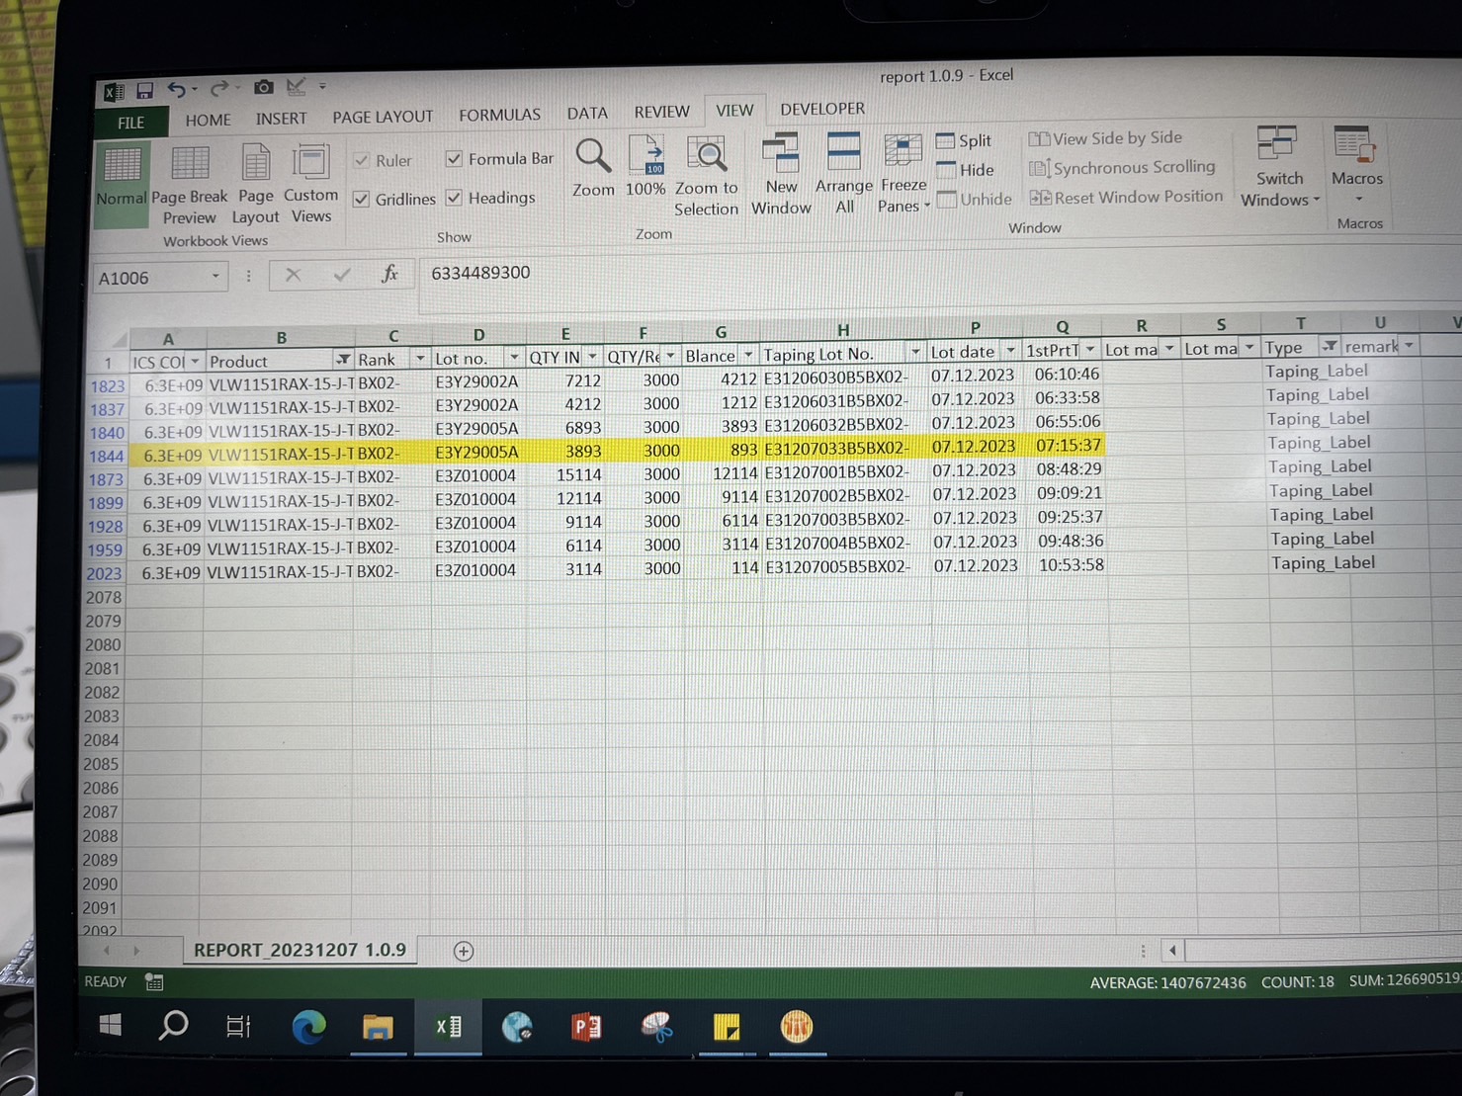The height and width of the screenshot is (1096, 1462).
Task: Uncheck the Formula Bar checkbox
Action: point(454,159)
